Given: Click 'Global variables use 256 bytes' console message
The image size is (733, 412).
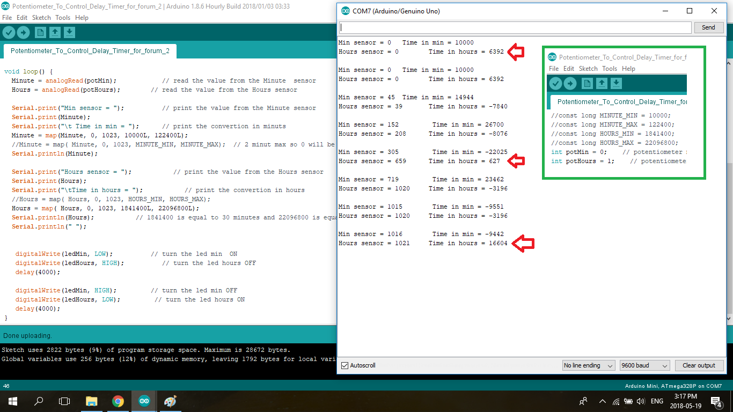Looking at the screenshot, I should [x=168, y=359].
